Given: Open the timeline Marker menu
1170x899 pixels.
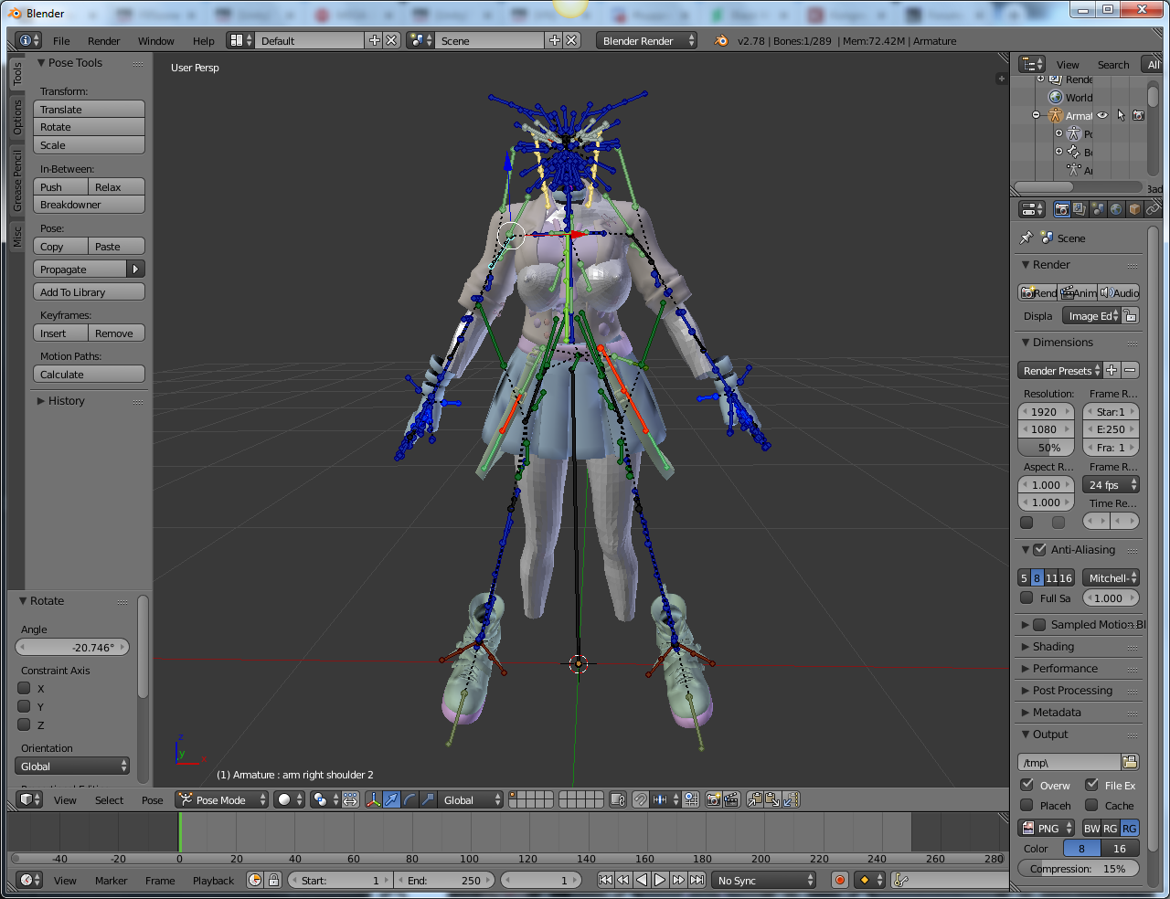Looking at the screenshot, I should (x=112, y=880).
